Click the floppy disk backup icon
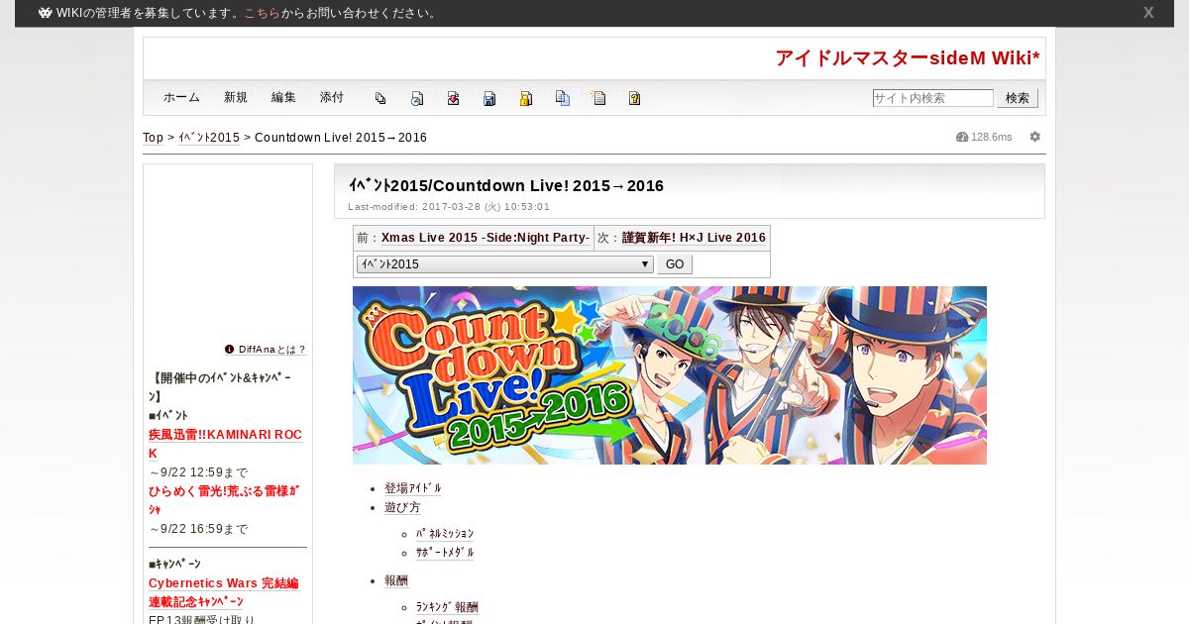 [x=489, y=98]
